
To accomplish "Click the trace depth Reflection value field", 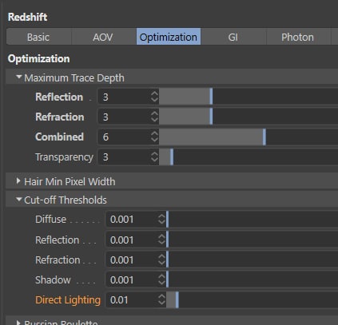I will pyautogui.click(x=123, y=97).
